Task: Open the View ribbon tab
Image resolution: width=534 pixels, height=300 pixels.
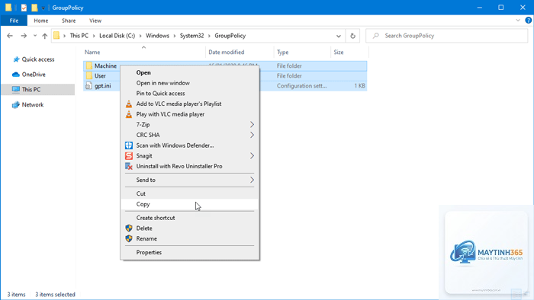Action: [x=95, y=21]
